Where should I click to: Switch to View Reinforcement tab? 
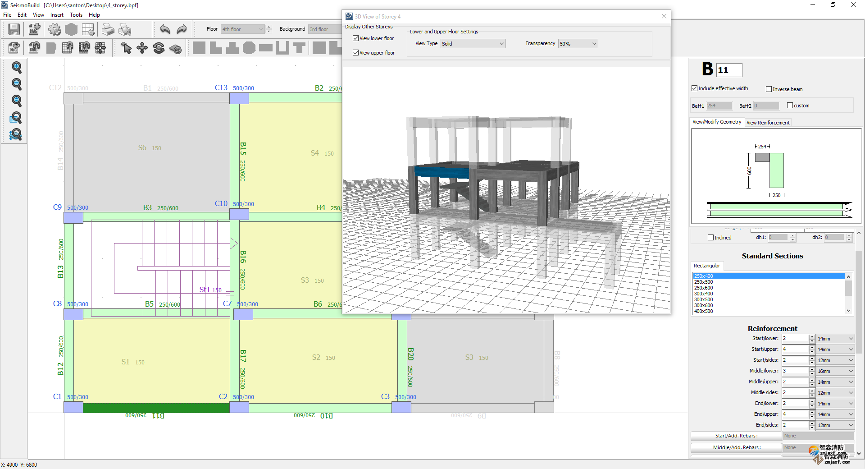(x=768, y=123)
